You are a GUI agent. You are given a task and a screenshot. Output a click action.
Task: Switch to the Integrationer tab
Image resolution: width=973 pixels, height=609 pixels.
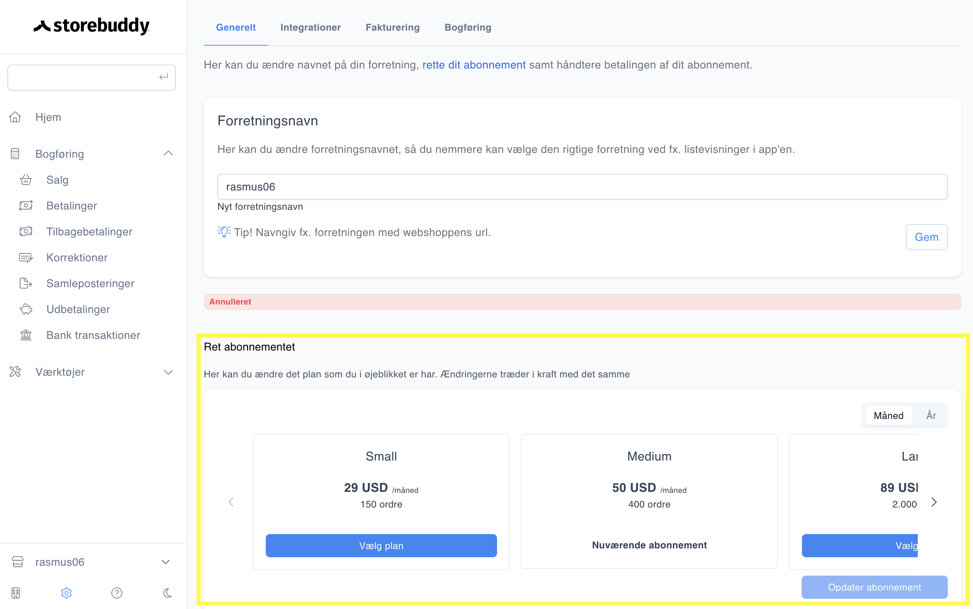pyautogui.click(x=311, y=27)
